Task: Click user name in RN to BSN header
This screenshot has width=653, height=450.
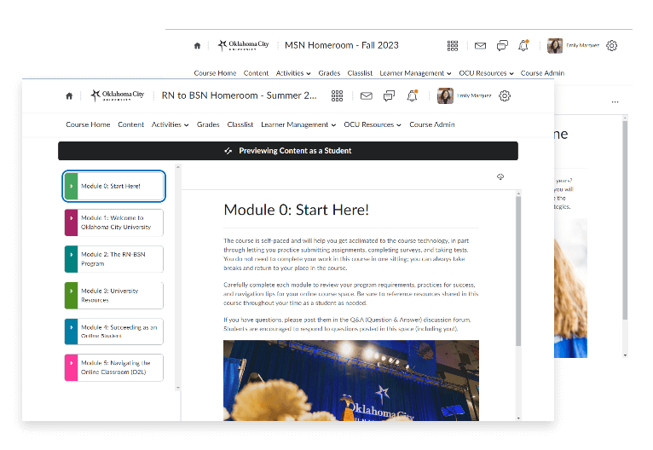Action: [x=474, y=95]
